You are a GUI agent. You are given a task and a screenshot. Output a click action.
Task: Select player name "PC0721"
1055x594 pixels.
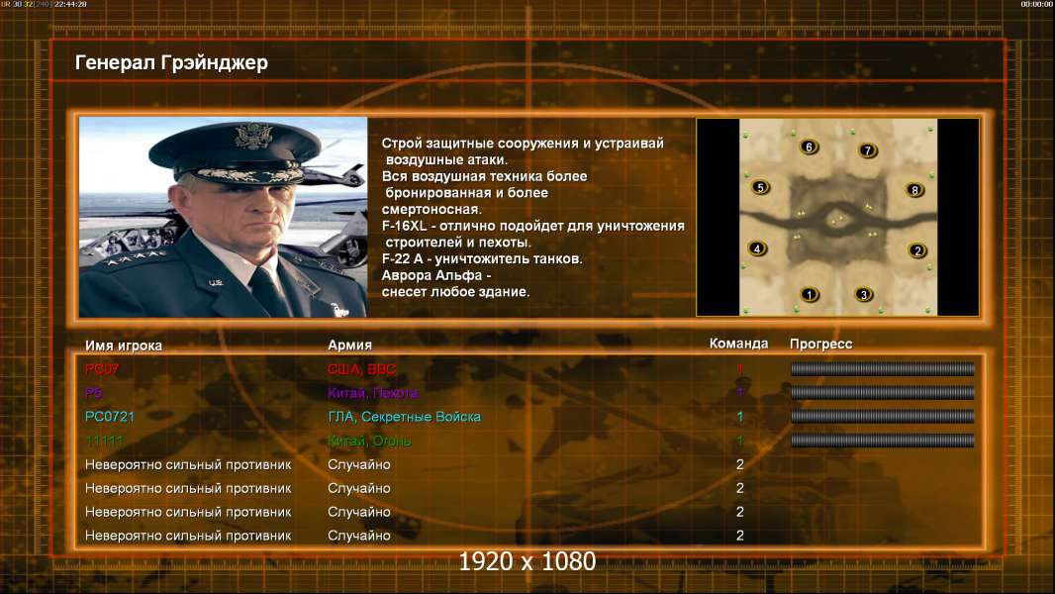pyautogui.click(x=110, y=417)
